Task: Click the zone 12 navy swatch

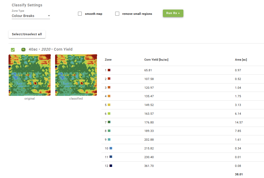Action: 111,166
